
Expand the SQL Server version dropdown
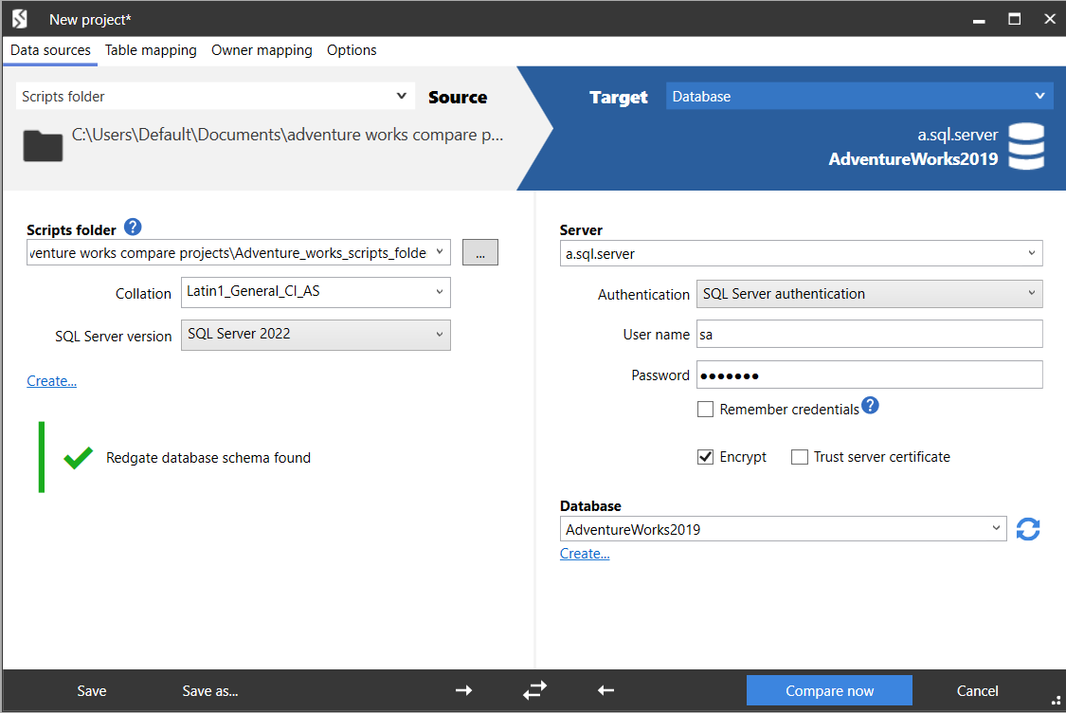tap(316, 335)
